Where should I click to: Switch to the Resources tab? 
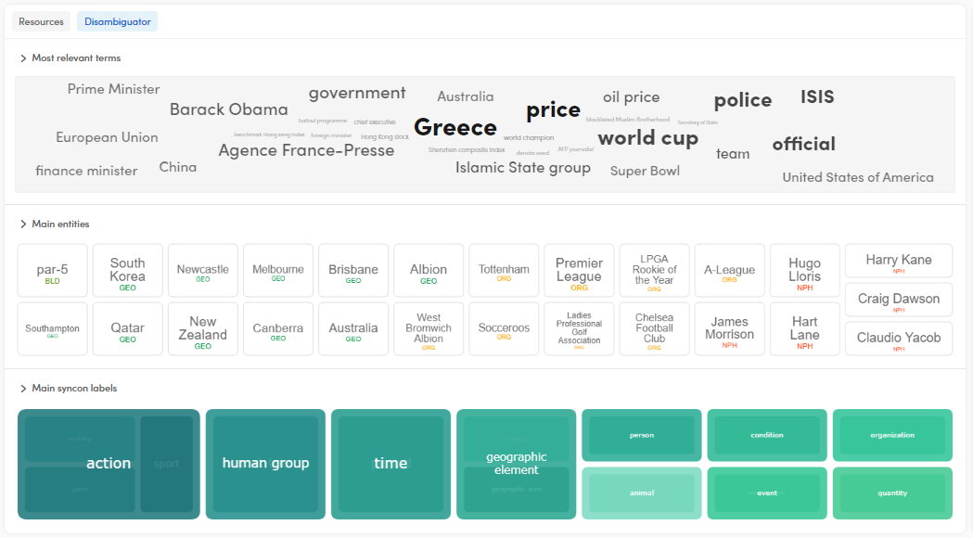(x=42, y=21)
